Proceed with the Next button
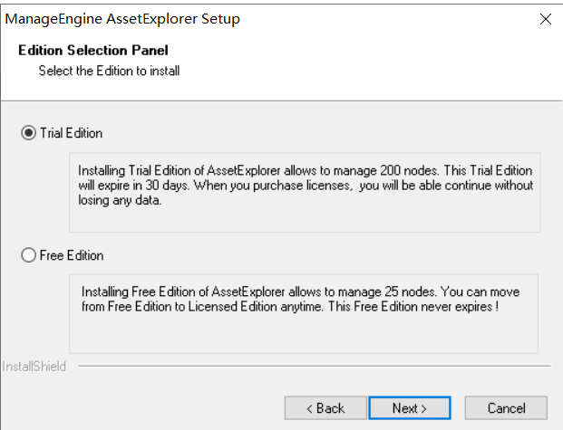The width and height of the screenshot is (563, 430). 409,408
